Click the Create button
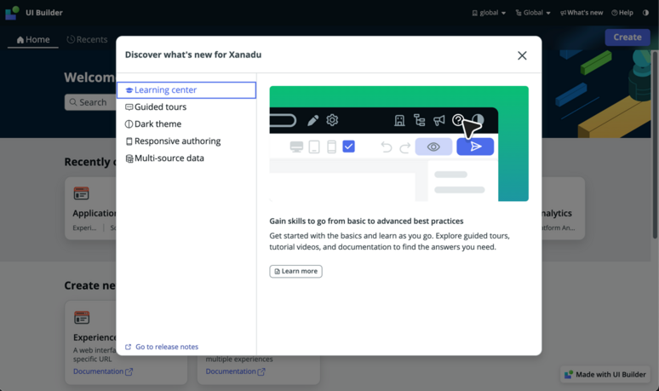Image resolution: width=659 pixels, height=391 pixels. 627,37
